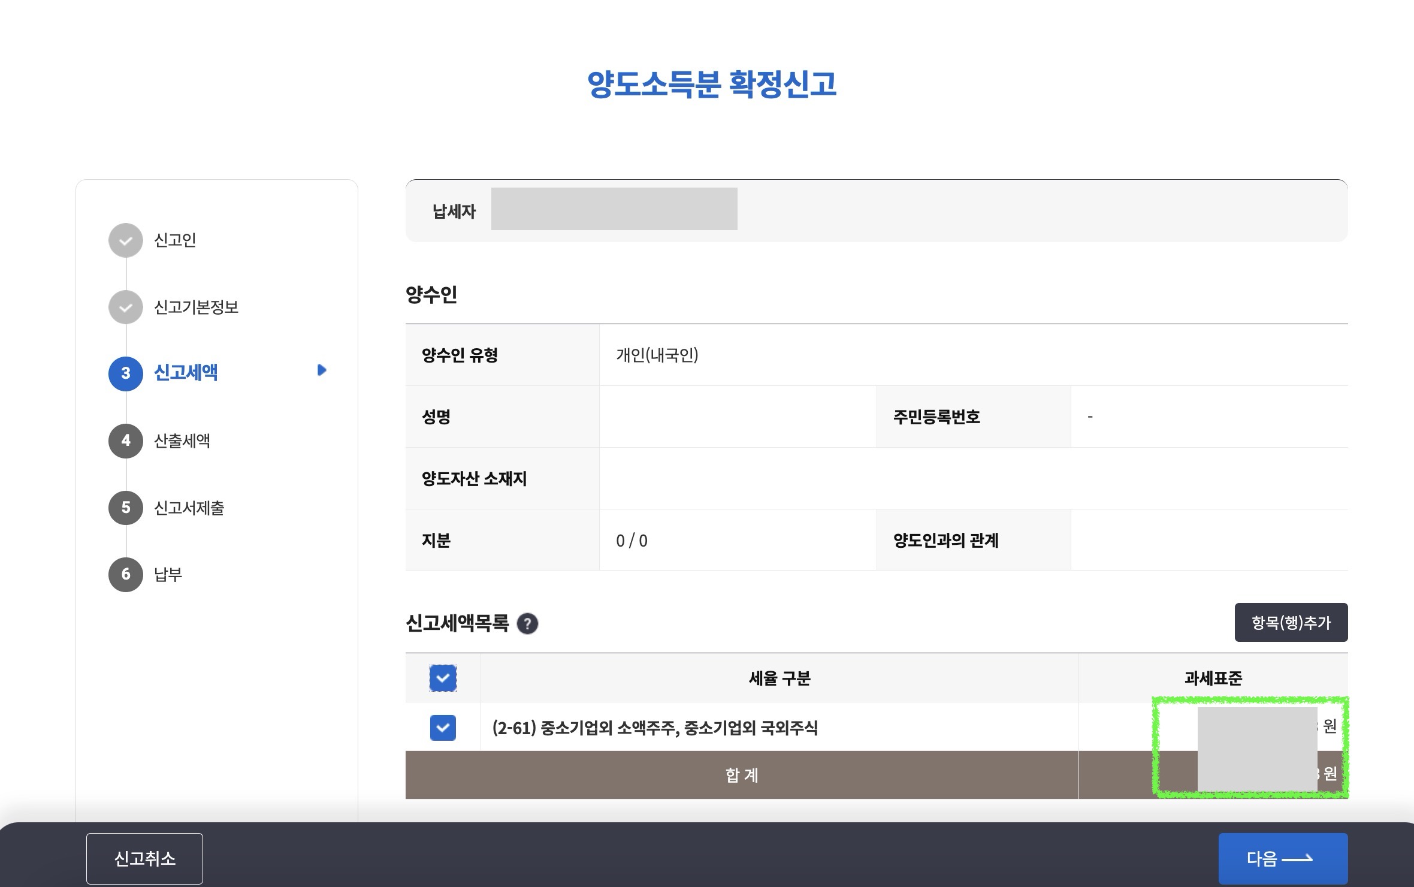Open the 산출세액 step label
Viewport: 1414px width, 887px height.
coord(182,441)
